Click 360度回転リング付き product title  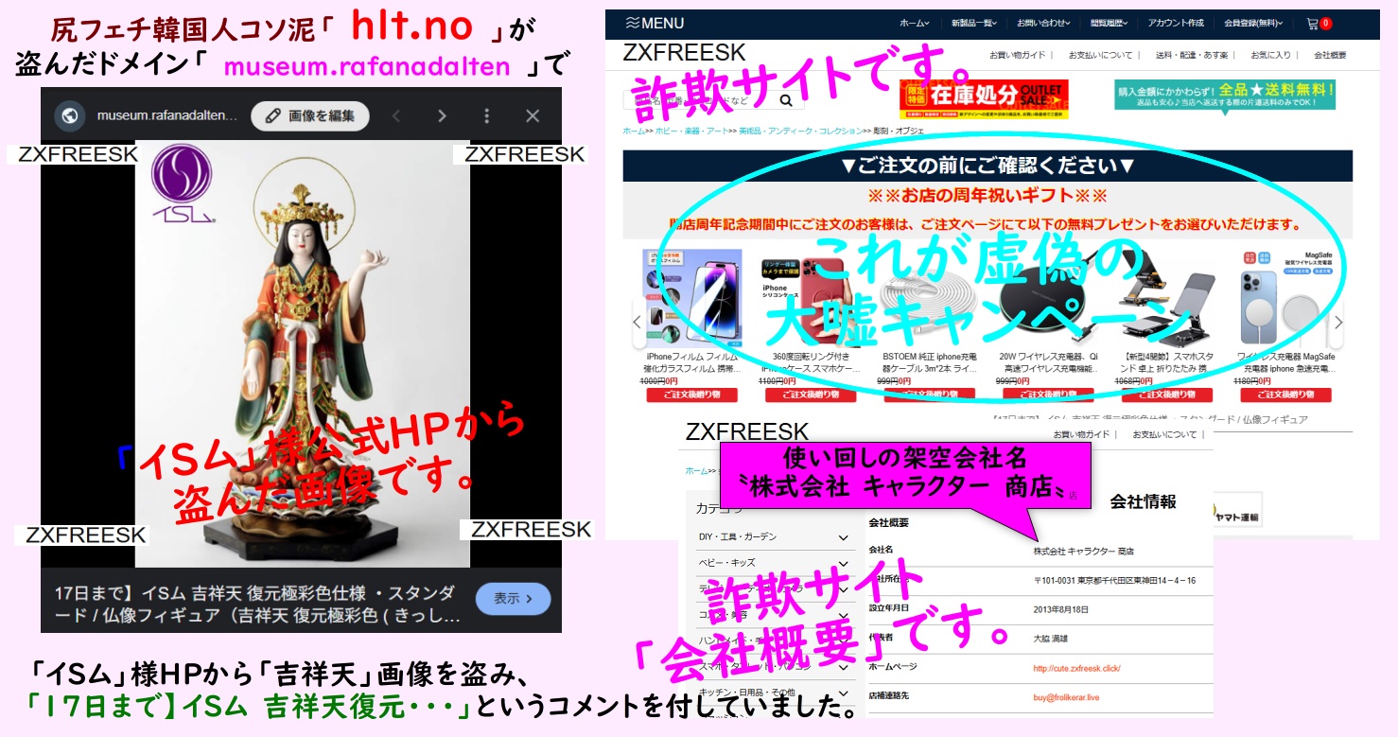[x=811, y=362]
